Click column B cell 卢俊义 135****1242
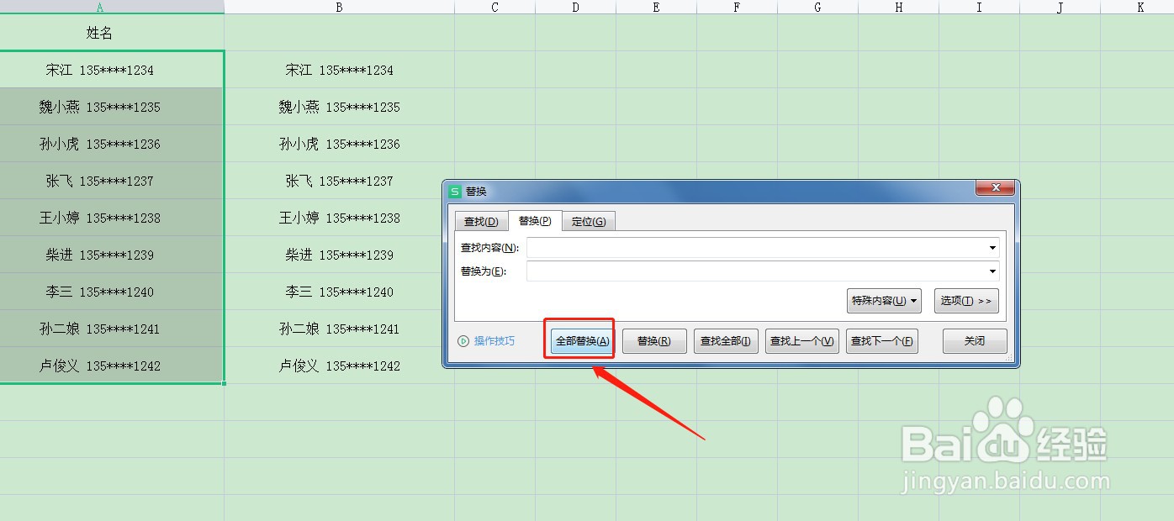 tap(339, 366)
